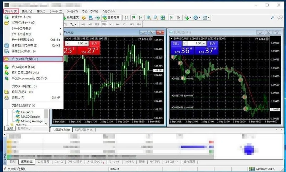
Task: Open the chart templates dropdown
Action: point(206,17)
